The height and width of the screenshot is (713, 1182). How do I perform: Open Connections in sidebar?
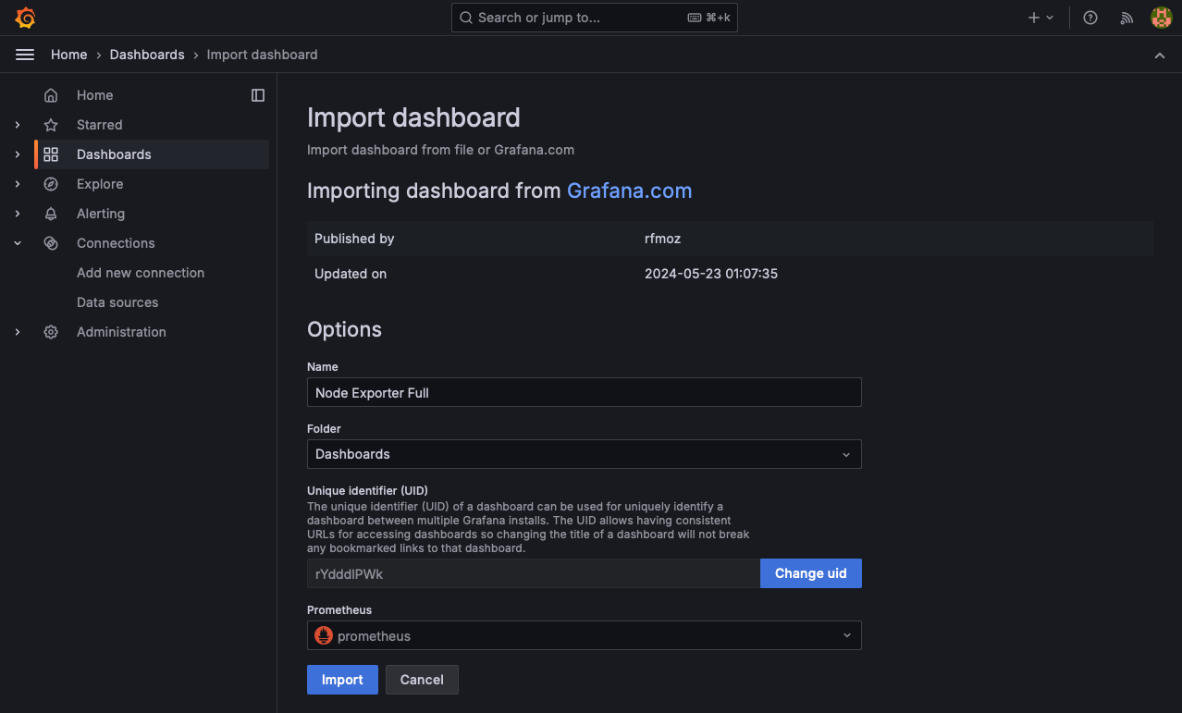pyautogui.click(x=116, y=243)
